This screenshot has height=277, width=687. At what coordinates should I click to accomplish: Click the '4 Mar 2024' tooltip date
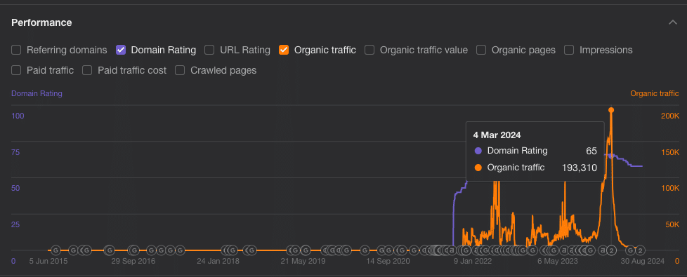(x=497, y=135)
